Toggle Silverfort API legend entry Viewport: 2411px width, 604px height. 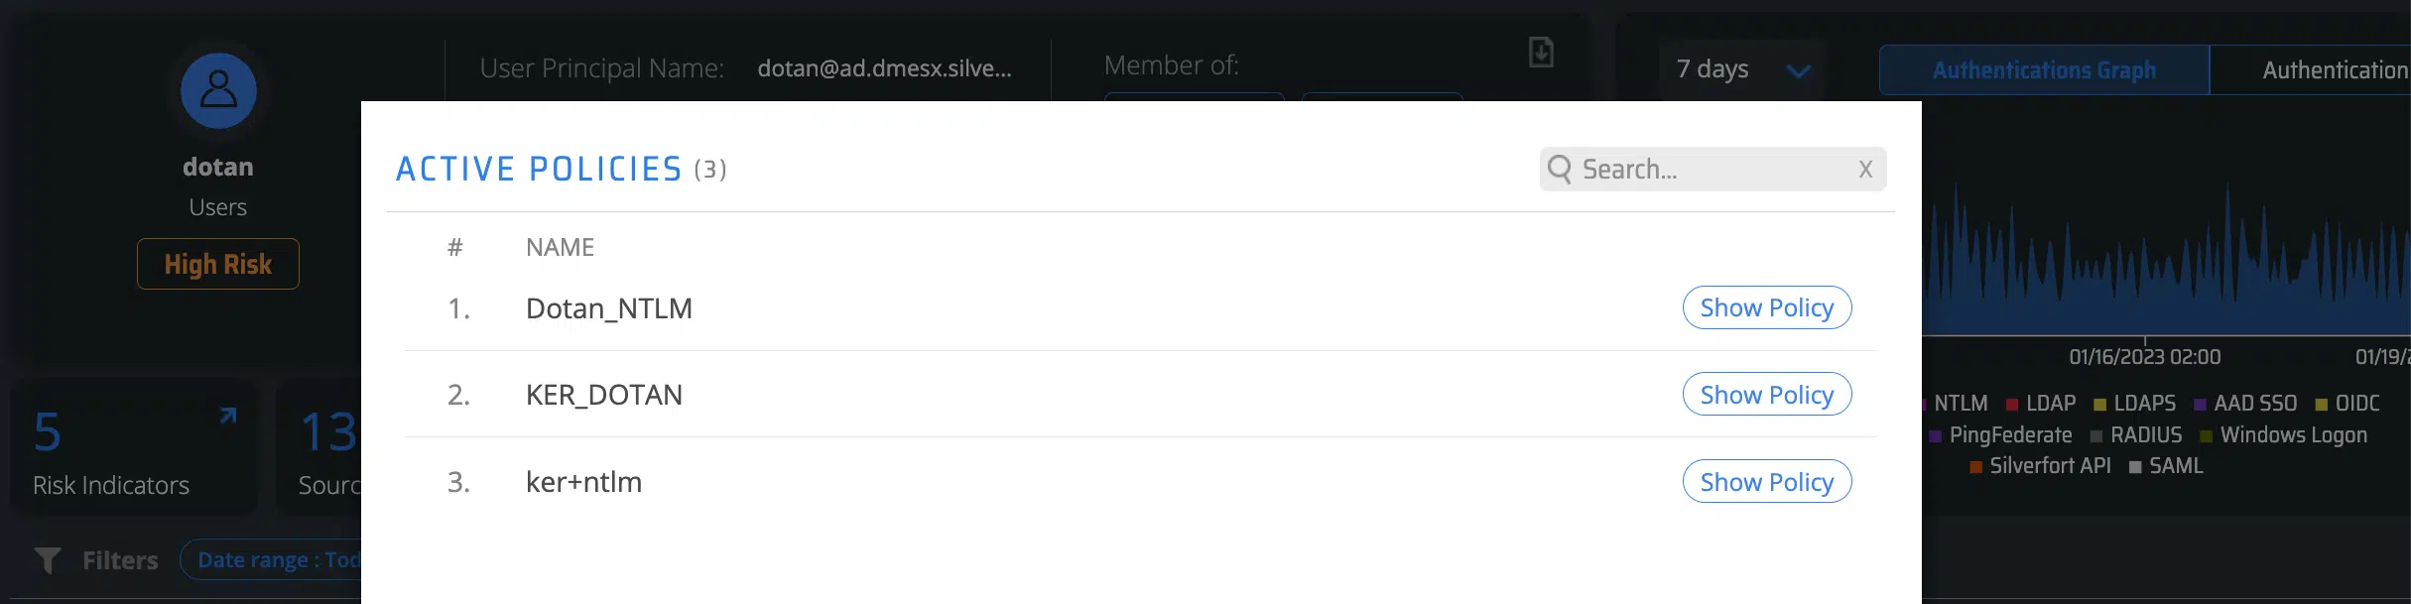coord(2040,466)
